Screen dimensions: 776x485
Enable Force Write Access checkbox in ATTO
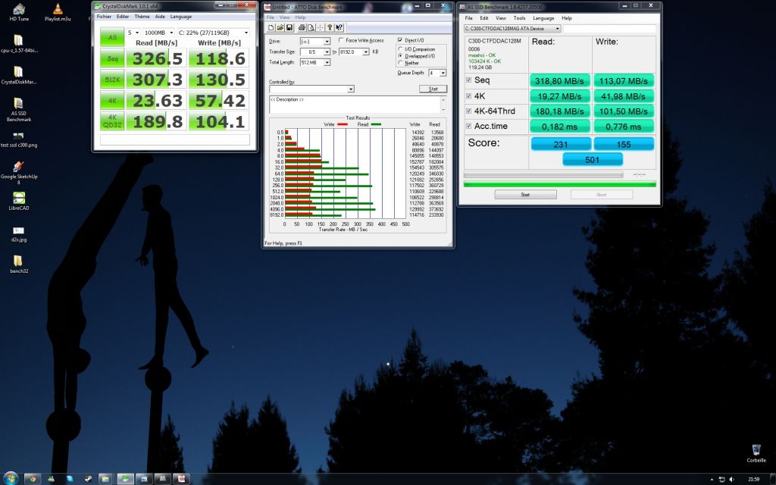(x=341, y=40)
